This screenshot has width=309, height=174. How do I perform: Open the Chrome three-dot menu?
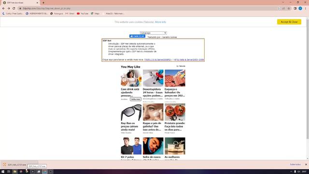click(306, 9)
